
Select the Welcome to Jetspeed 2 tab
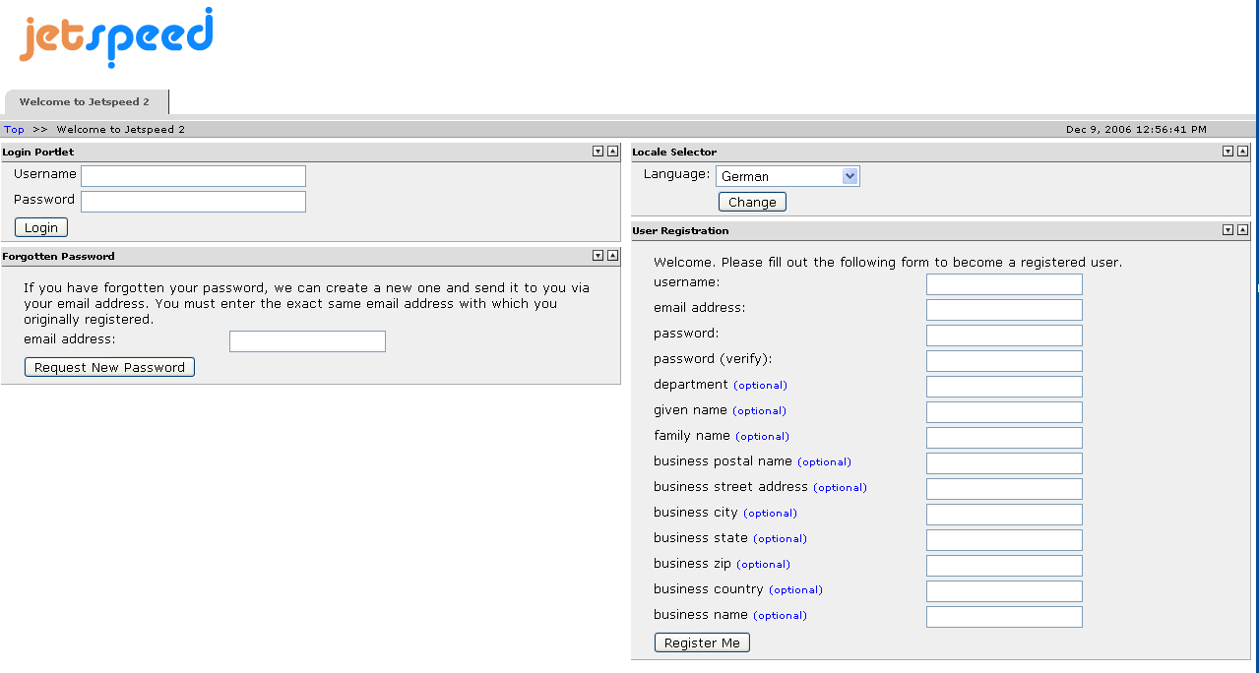tap(85, 102)
